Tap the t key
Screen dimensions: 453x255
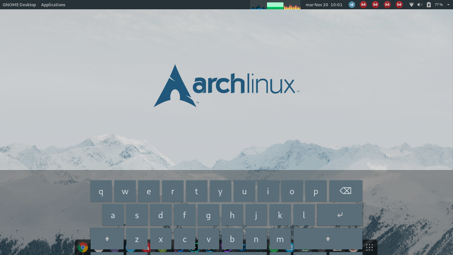(x=197, y=191)
